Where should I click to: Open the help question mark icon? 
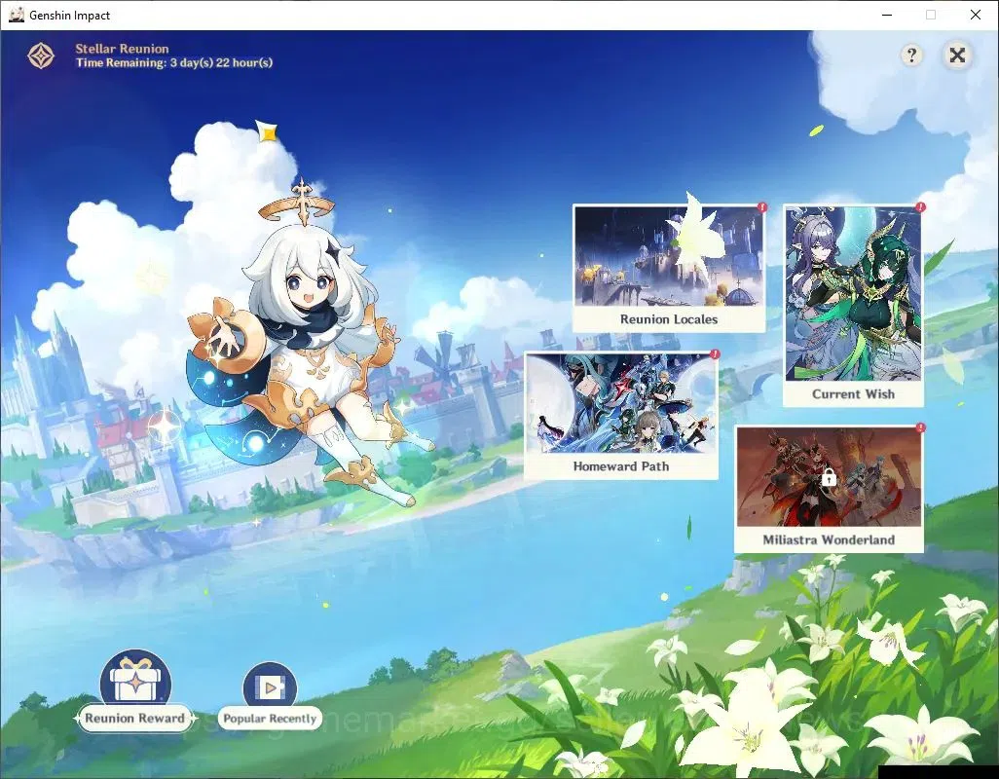coord(911,56)
